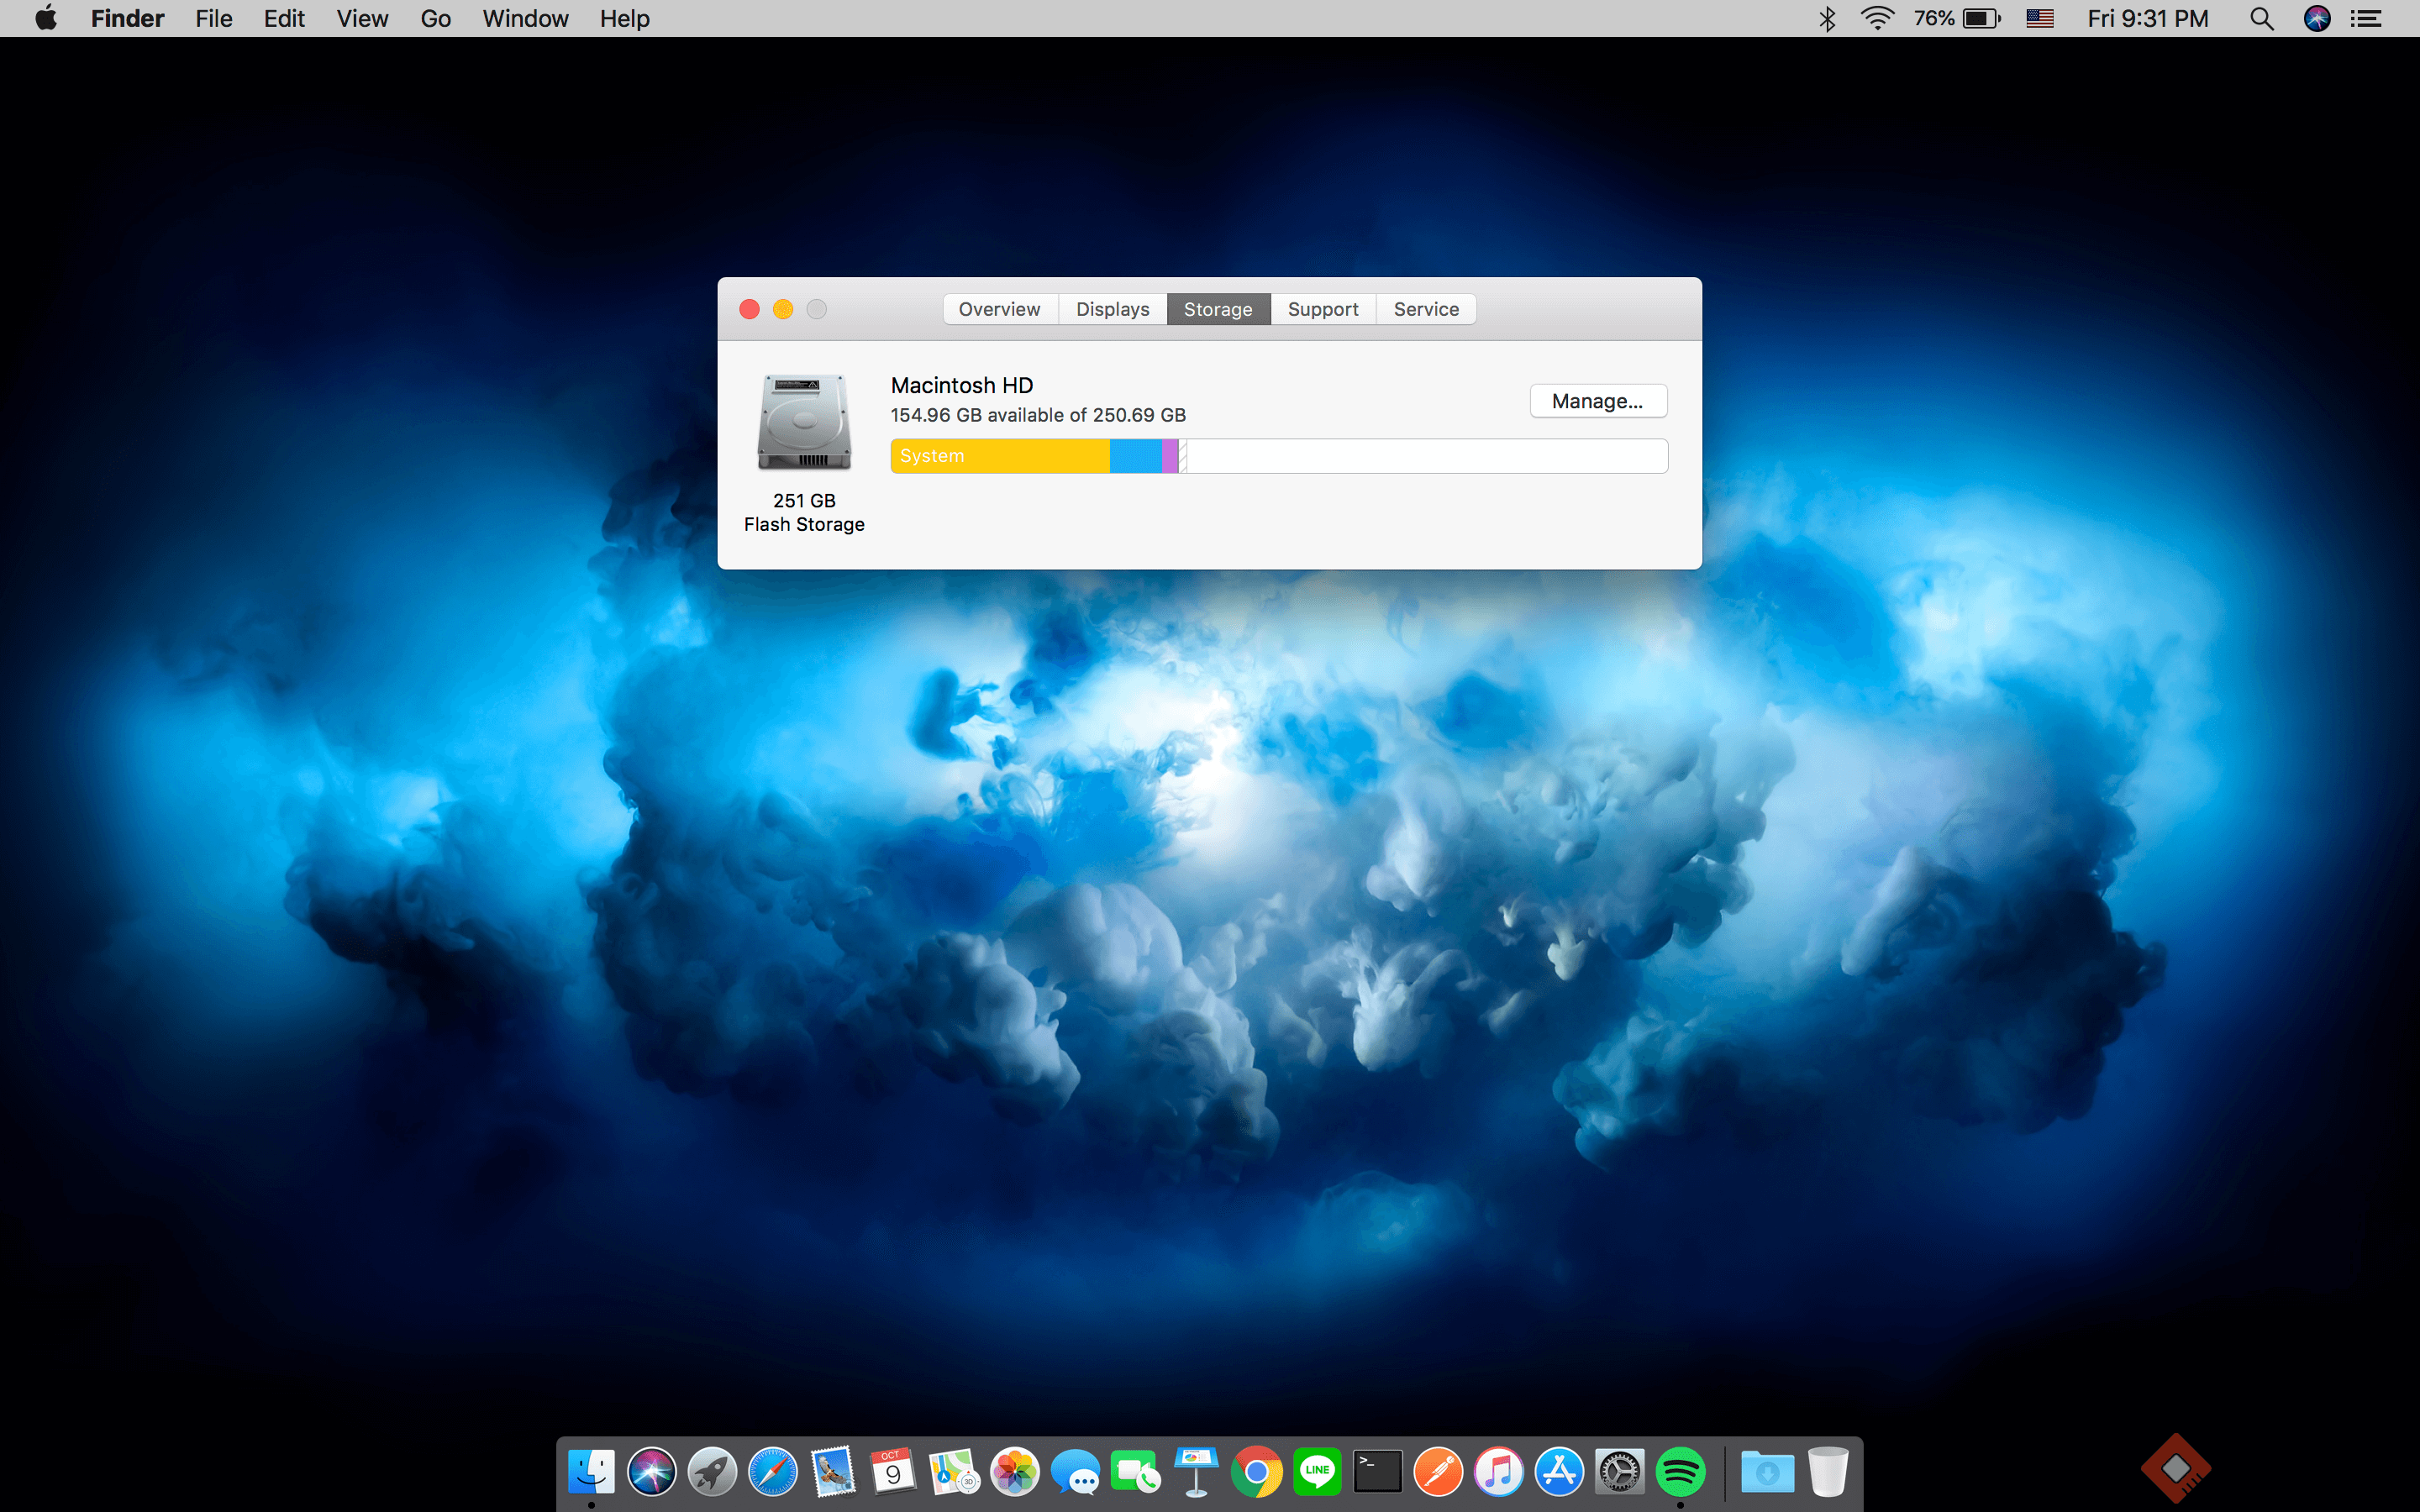
Task: Launch Keynote from the Dock
Action: (1196, 1472)
